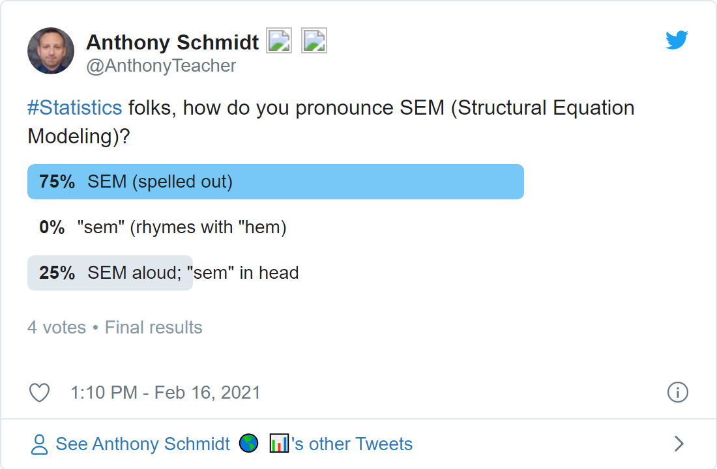The width and height of the screenshot is (717, 469).
Task: Click the 4 votes Final results text
Action: (x=115, y=327)
